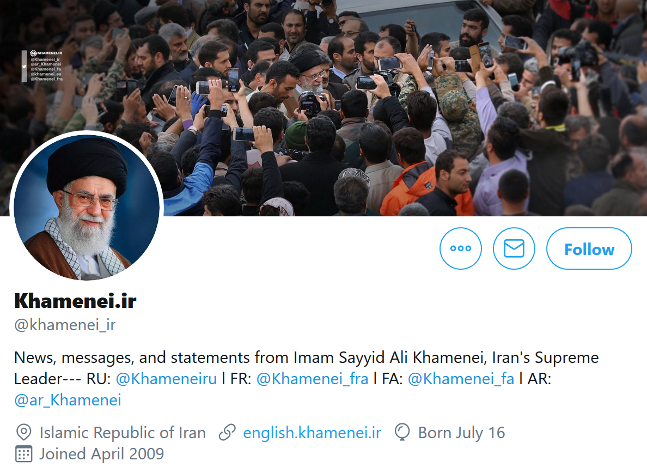
Task: Click the Khamenei.ir display name
Action: 75,301
